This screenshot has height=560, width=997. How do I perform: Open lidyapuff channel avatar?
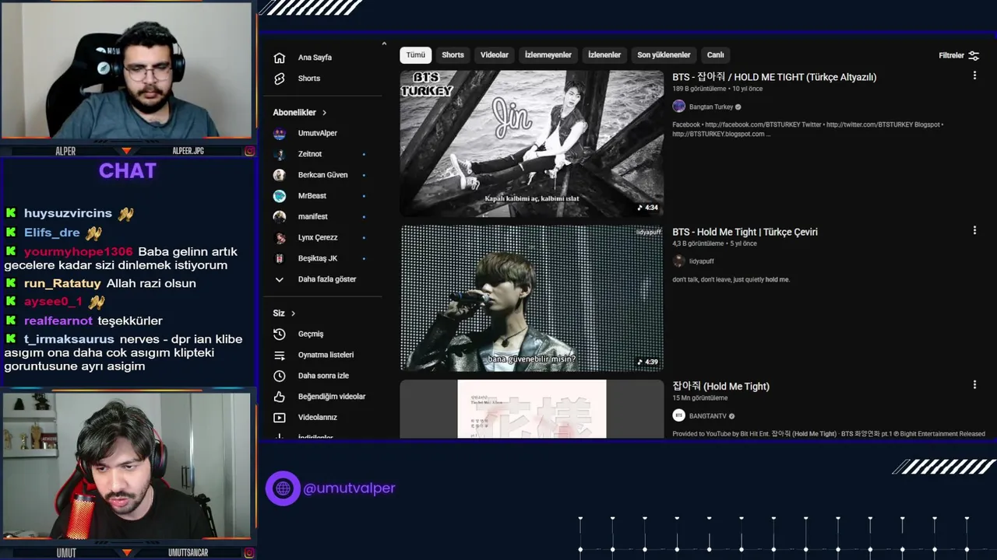pyautogui.click(x=678, y=261)
